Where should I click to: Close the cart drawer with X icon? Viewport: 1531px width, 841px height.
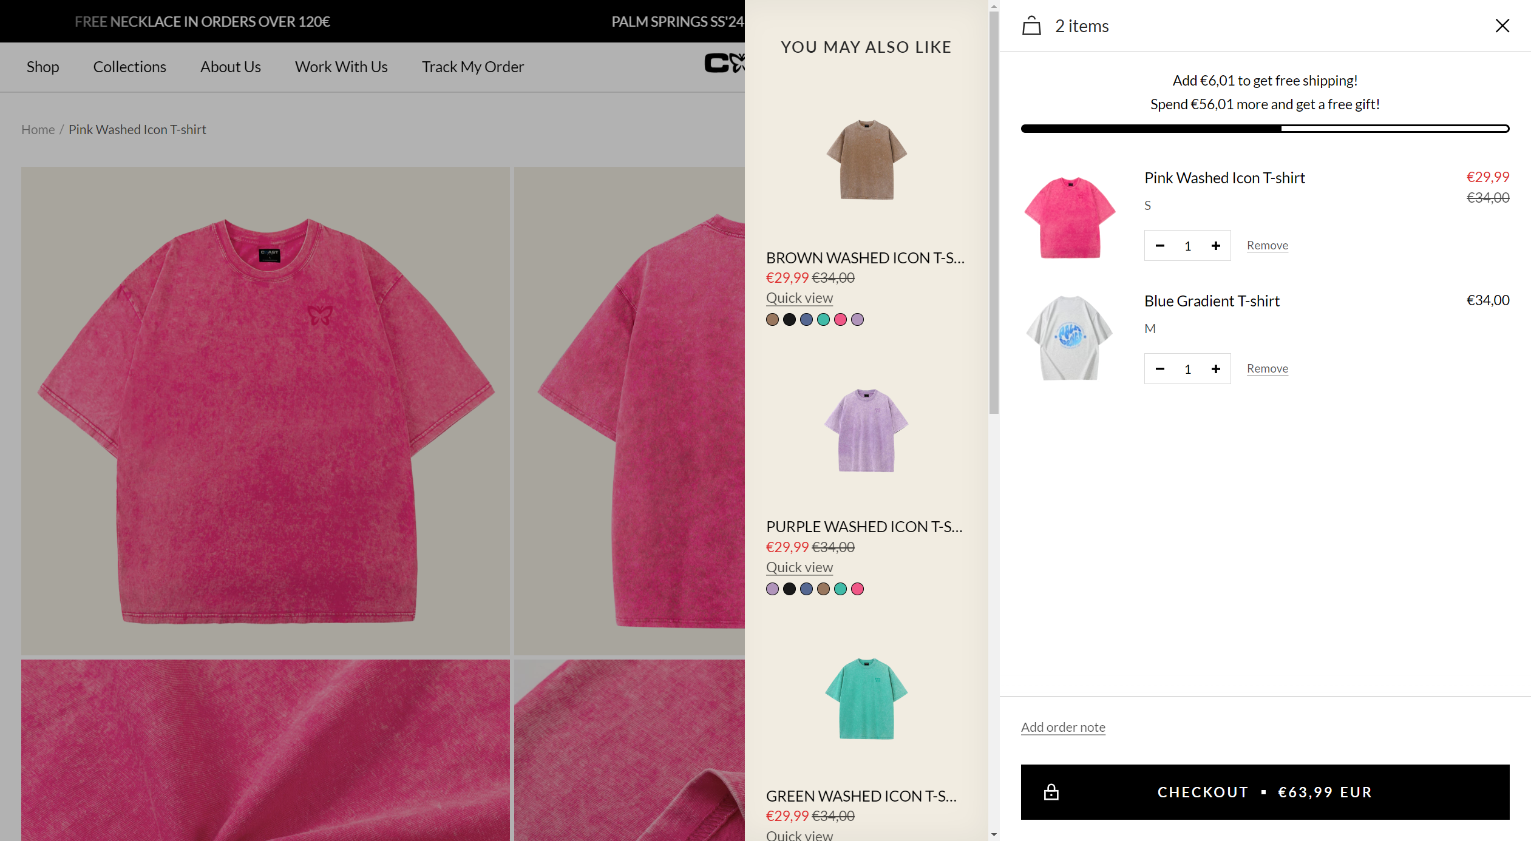click(x=1502, y=25)
